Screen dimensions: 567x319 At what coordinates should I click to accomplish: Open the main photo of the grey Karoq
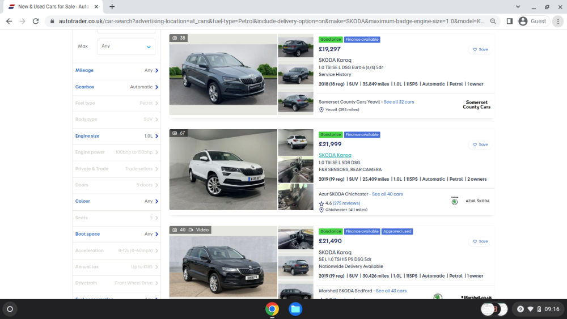click(223, 74)
